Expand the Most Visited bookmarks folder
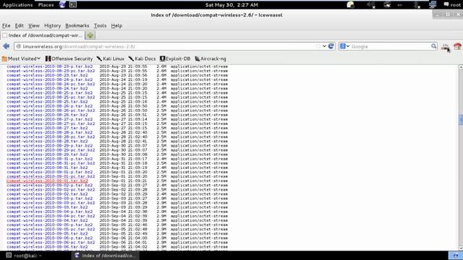The image size is (463, 260). coord(21,58)
